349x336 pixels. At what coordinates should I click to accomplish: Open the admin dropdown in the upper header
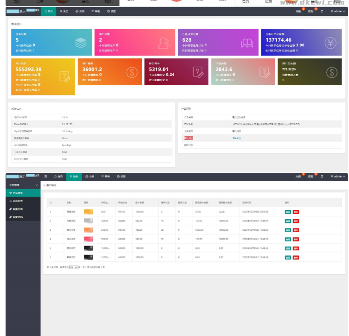(x=338, y=11)
